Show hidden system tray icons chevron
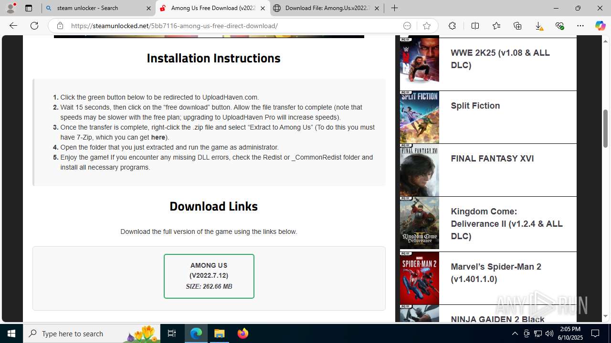The width and height of the screenshot is (611, 343). [515, 333]
